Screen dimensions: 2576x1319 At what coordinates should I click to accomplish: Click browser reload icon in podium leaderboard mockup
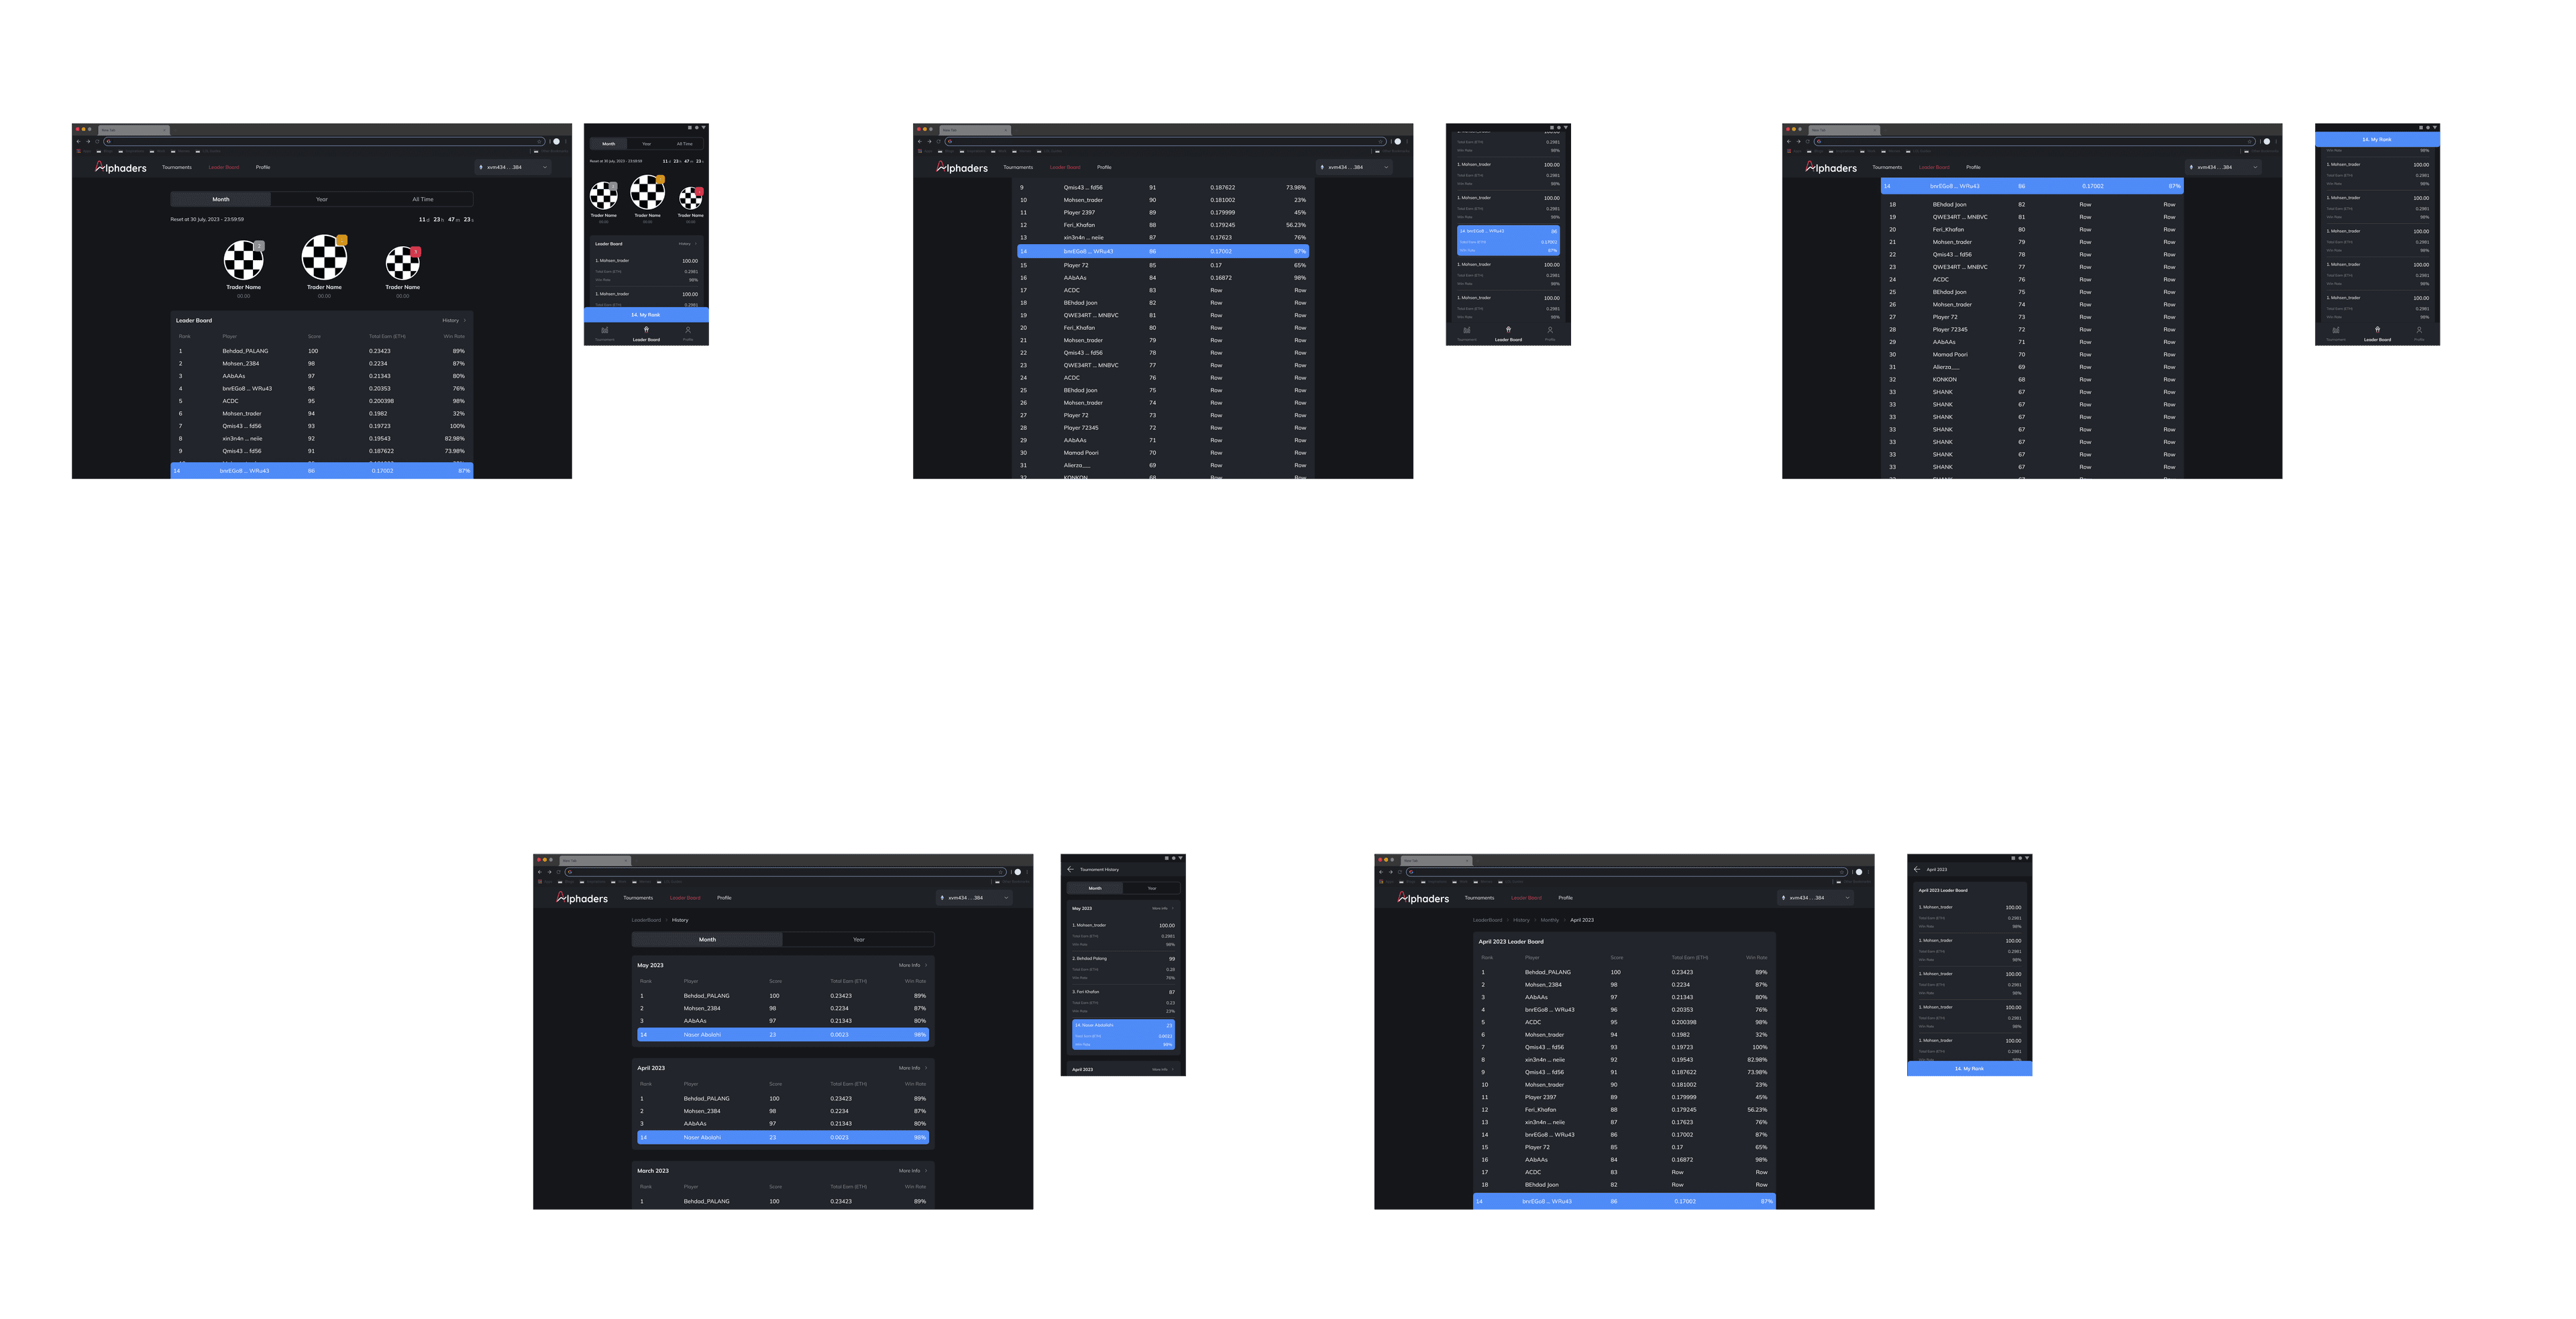click(97, 141)
